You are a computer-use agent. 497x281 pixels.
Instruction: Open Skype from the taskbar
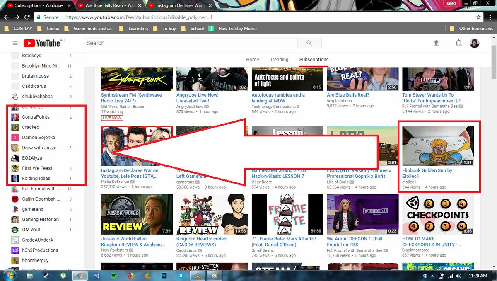click(x=181, y=275)
